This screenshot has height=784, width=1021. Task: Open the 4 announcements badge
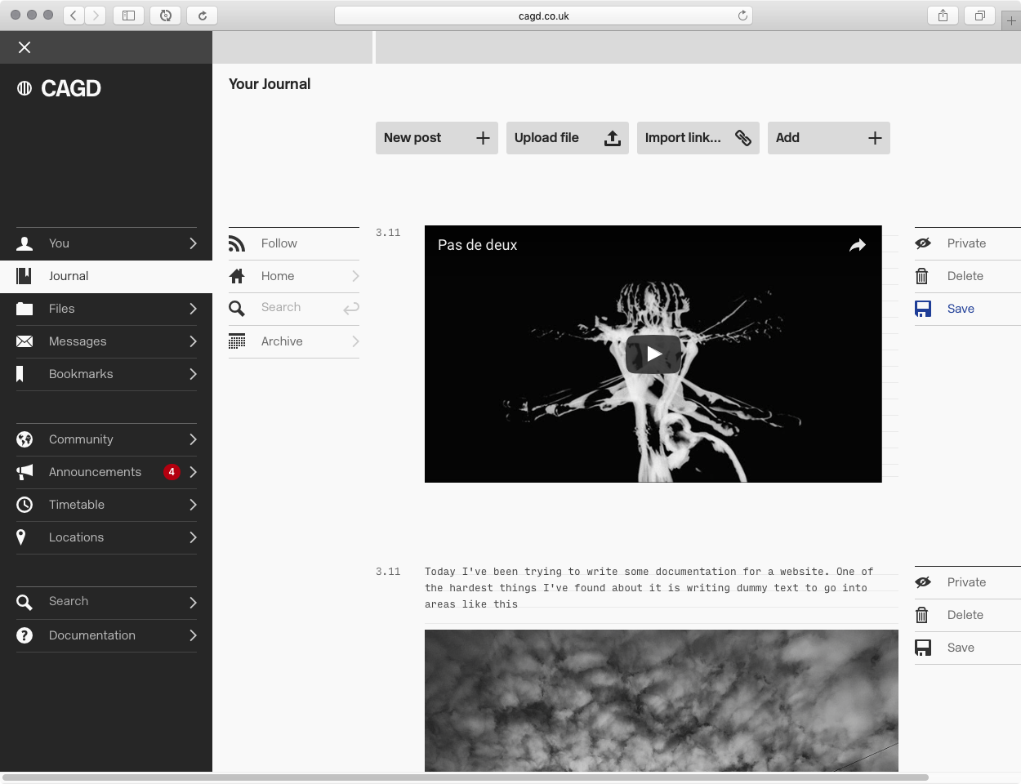click(x=172, y=472)
